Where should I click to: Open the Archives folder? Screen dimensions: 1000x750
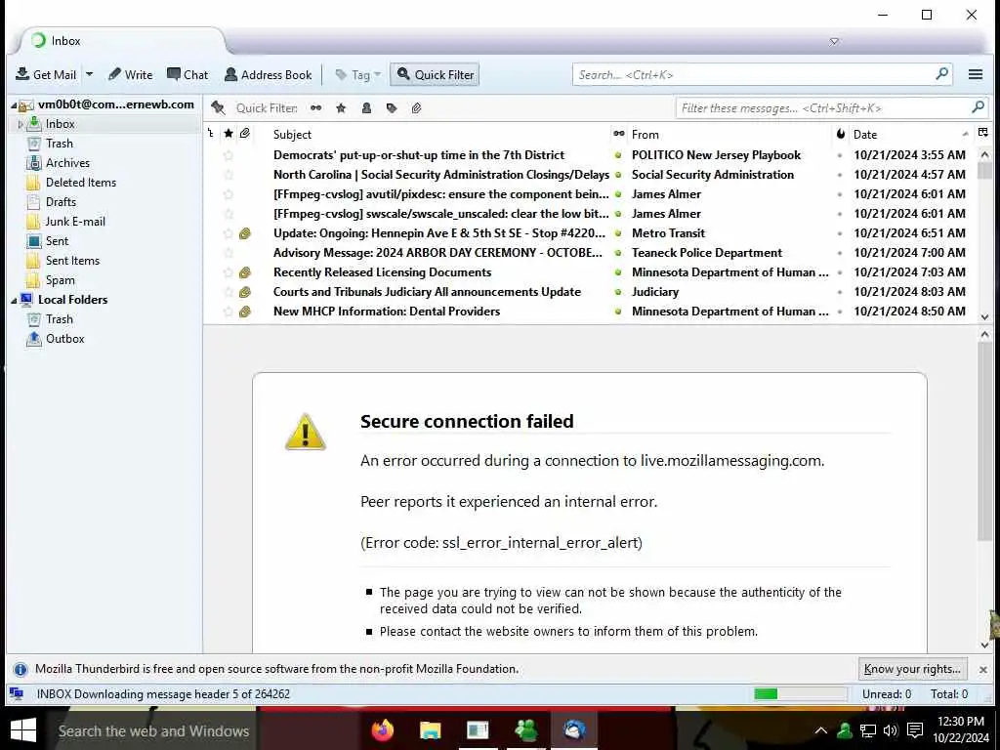click(x=67, y=163)
